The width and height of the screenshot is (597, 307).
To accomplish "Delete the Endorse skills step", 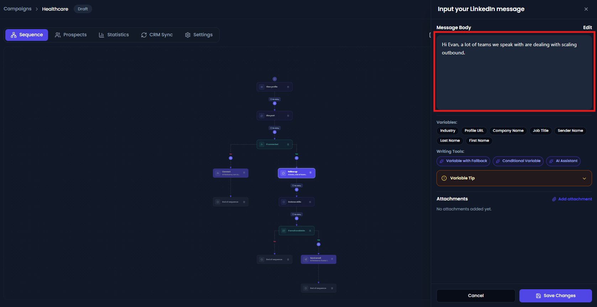I will pyautogui.click(x=310, y=202).
